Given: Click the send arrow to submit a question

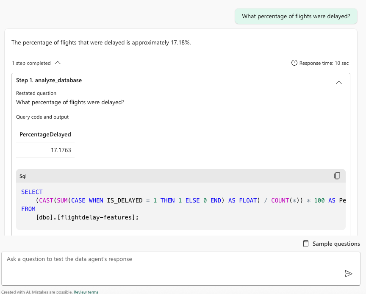Looking at the screenshot, I should click(x=349, y=274).
